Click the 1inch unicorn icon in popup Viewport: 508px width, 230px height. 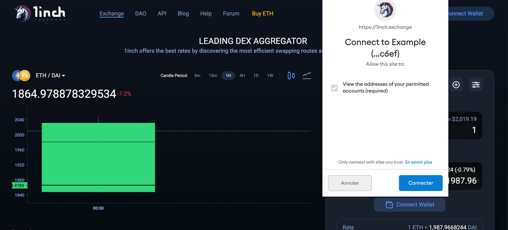tap(385, 10)
